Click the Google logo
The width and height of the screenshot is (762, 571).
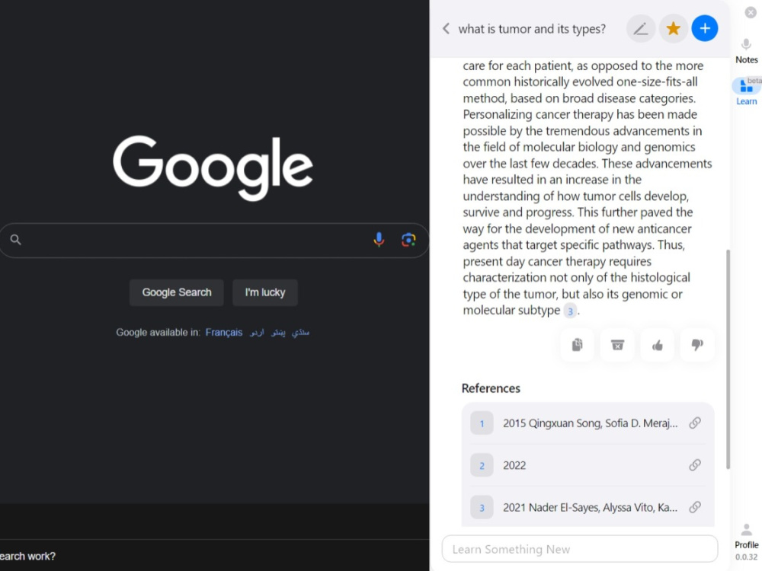coord(213,167)
